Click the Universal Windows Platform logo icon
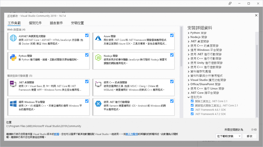 point(13,104)
